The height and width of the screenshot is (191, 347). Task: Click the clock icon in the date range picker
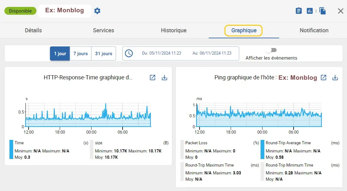coord(129,53)
